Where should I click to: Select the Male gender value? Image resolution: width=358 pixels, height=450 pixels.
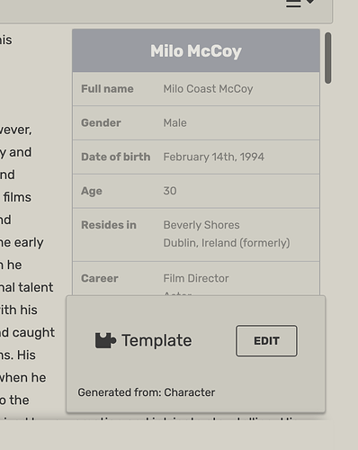tap(175, 122)
